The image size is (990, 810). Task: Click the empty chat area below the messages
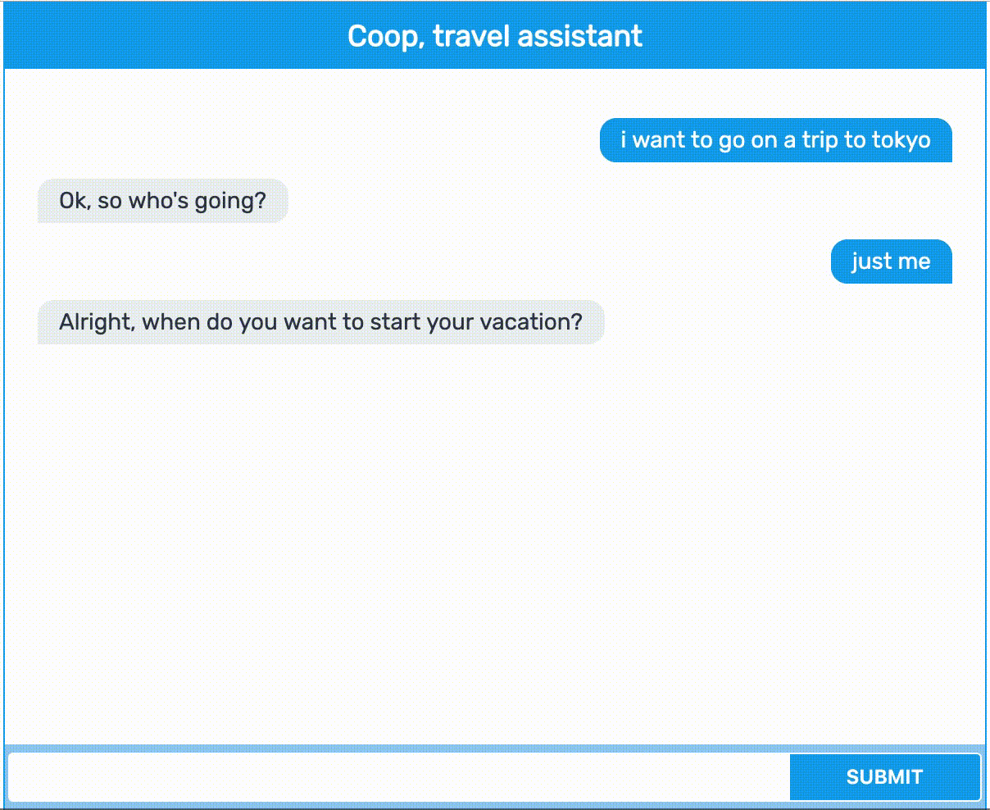pos(495,541)
